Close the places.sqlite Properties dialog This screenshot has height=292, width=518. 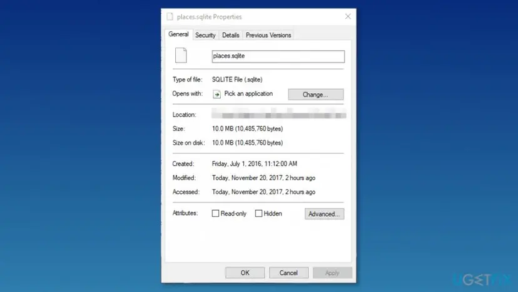click(348, 16)
